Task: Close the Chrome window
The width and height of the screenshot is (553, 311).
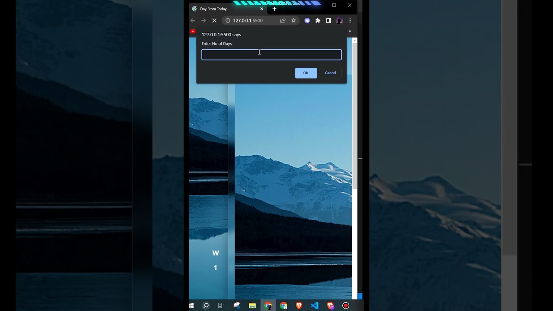Action: [x=350, y=5]
